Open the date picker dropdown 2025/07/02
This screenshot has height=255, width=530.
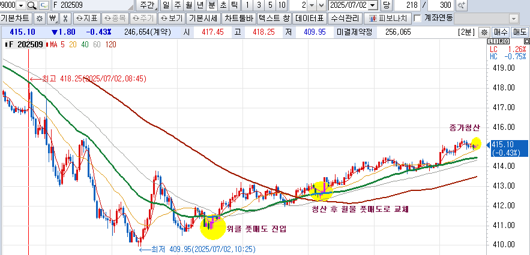click(x=373, y=5)
